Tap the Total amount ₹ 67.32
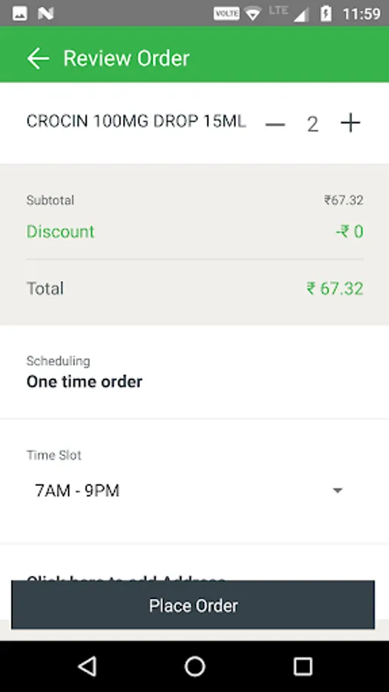389x692 pixels. pos(335,288)
